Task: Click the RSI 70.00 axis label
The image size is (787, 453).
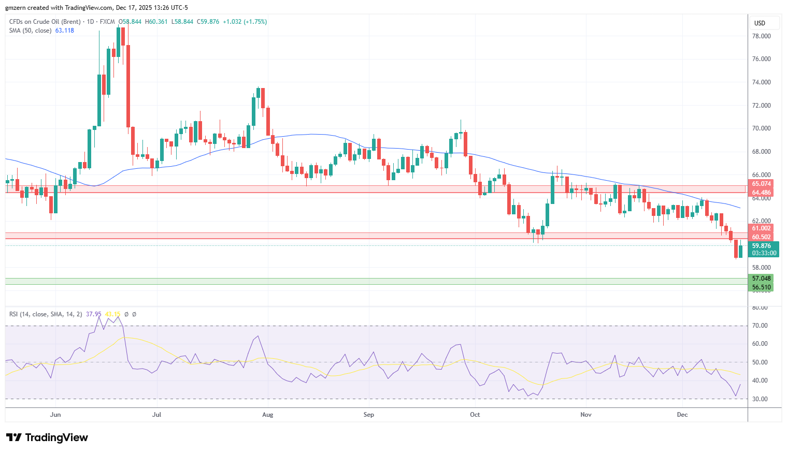Action: [760, 326]
